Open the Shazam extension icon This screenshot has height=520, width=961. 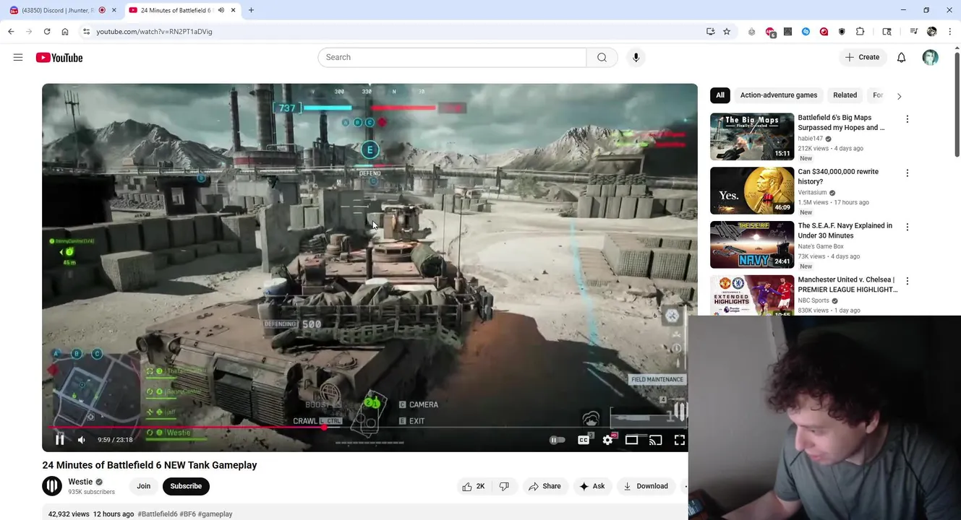click(806, 32)
